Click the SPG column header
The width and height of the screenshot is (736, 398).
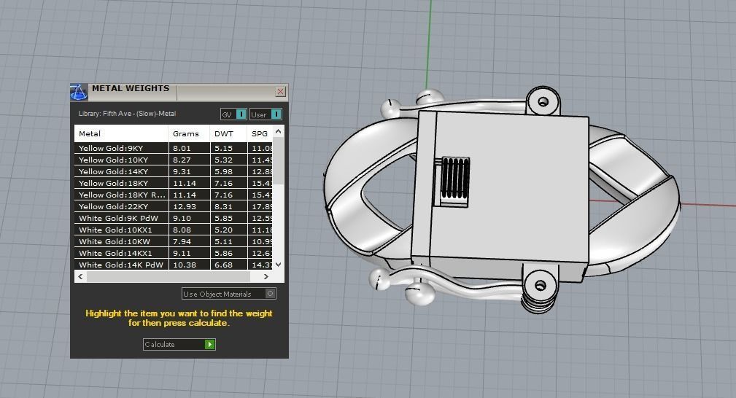260,134
